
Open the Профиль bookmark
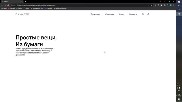pyautogui.click(x=49, y=8)
